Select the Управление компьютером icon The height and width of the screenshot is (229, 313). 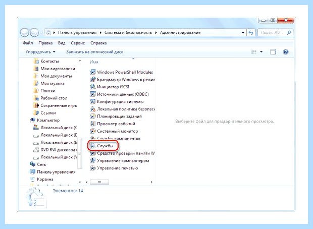92,160
